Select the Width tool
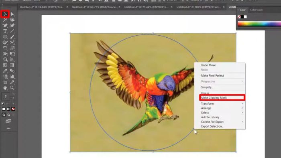 click(x=5, y=54)
